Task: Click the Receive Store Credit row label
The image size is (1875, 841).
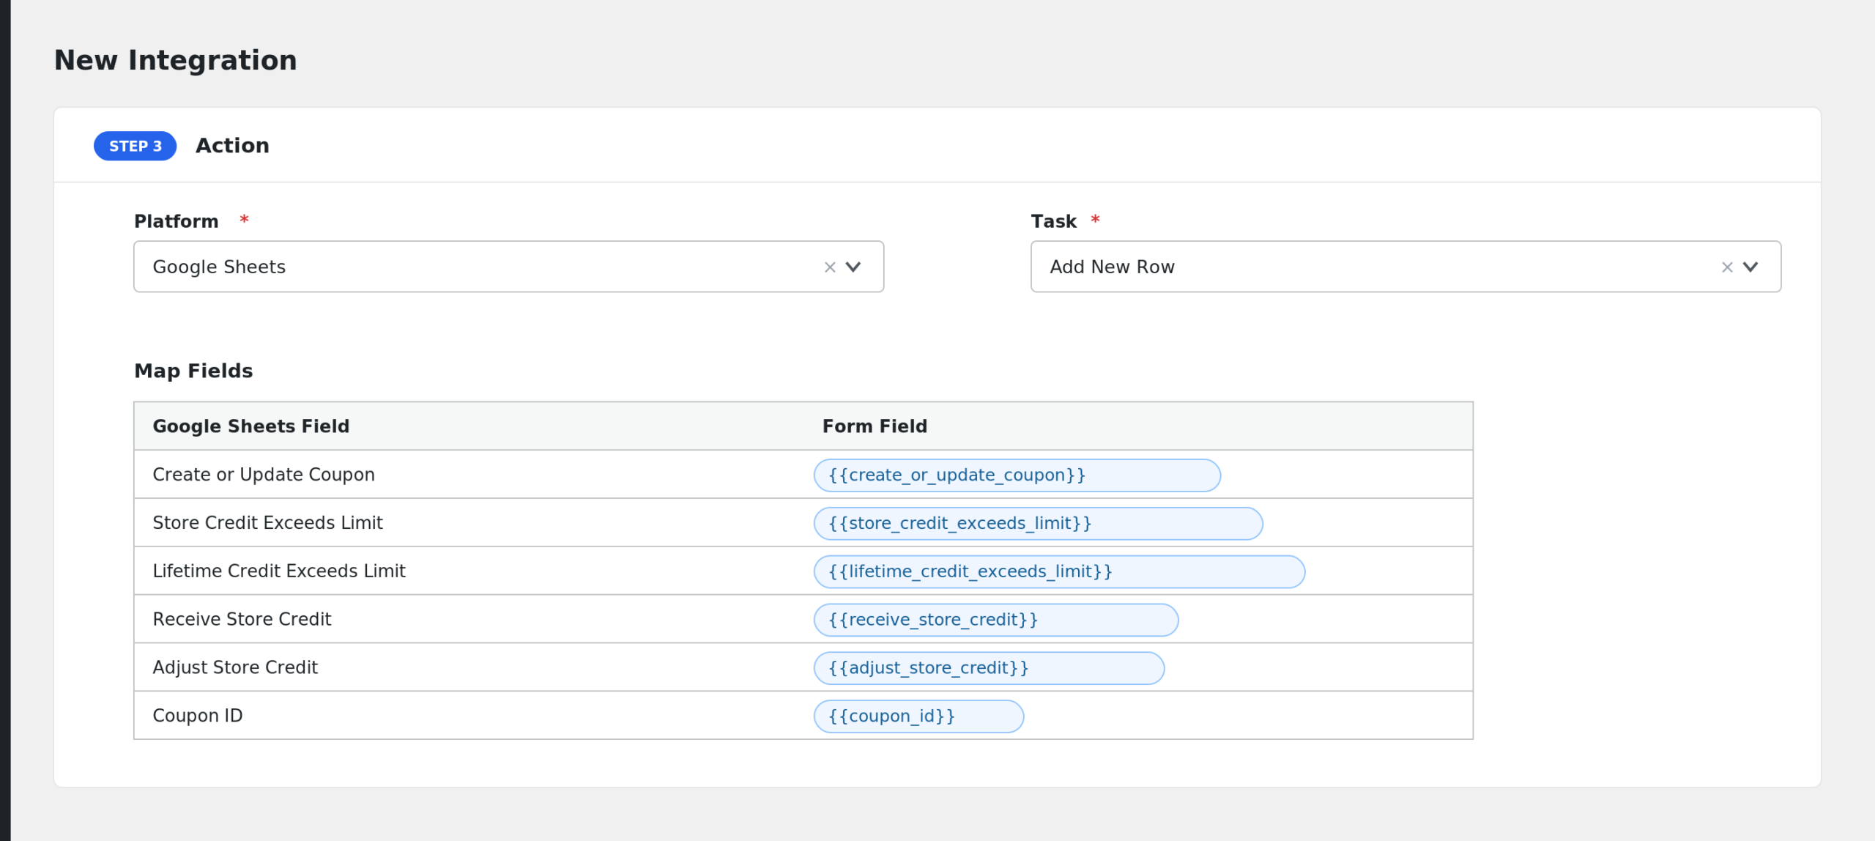Action: coord(242,620)
